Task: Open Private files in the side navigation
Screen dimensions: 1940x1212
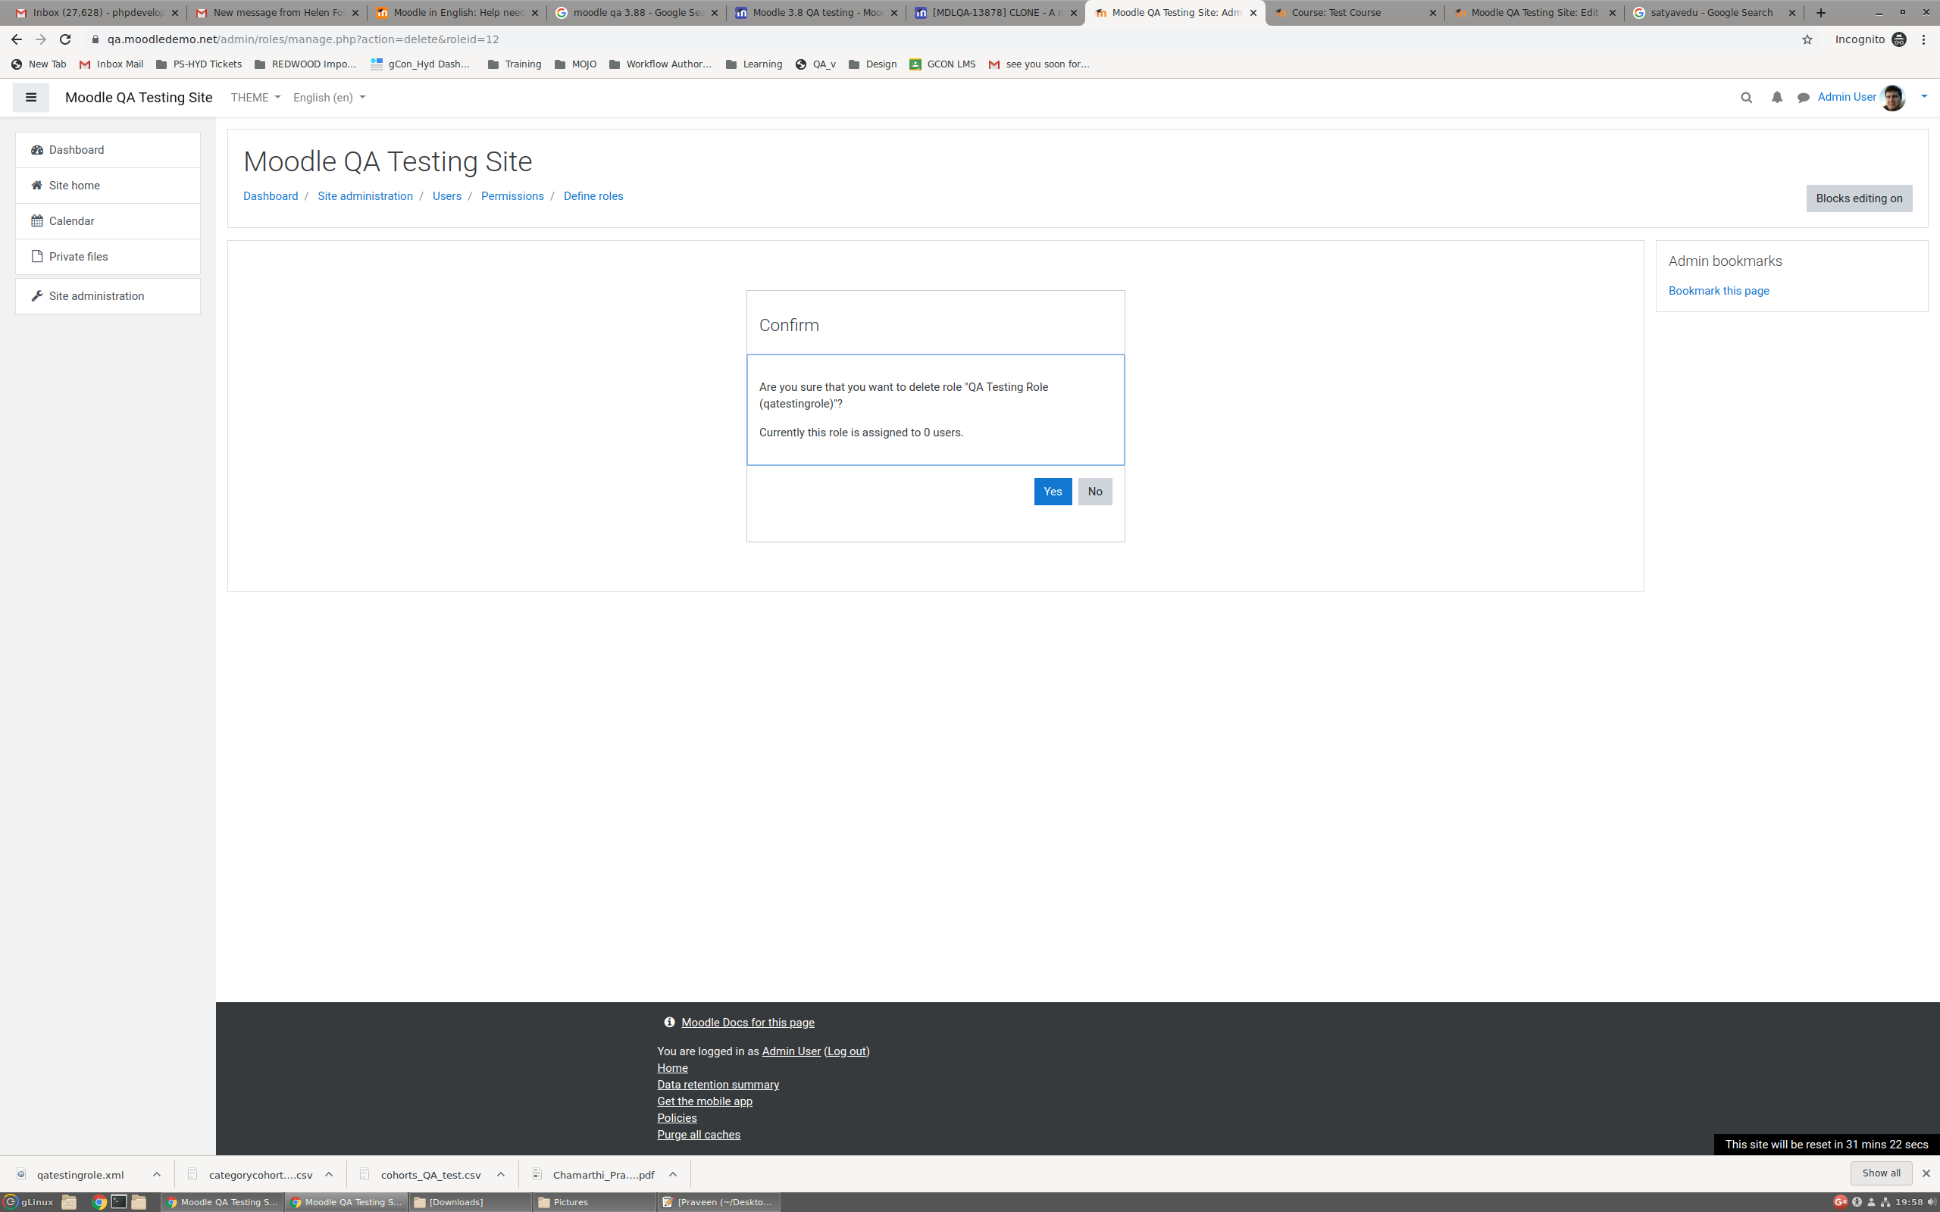Action: [x=108, y=257]
